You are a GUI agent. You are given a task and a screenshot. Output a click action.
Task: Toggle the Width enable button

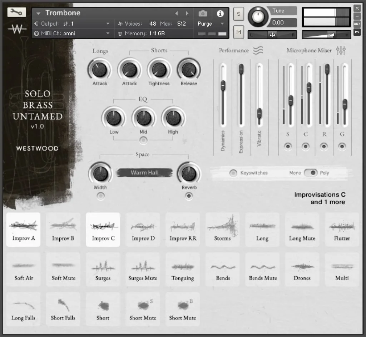click(100, 196)
